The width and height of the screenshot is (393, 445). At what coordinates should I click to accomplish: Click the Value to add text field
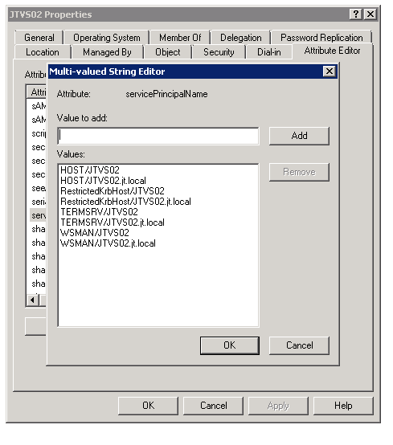(x=158, y=136)
